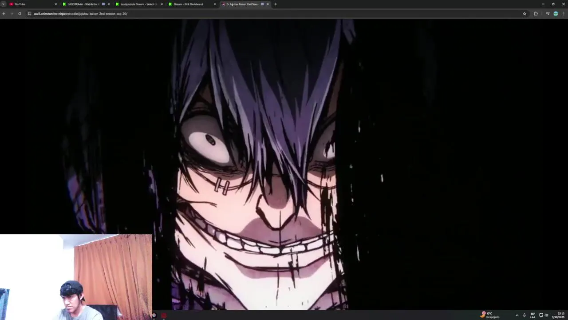Go forward to next page

pyautogui.click(x=12, y=14)
